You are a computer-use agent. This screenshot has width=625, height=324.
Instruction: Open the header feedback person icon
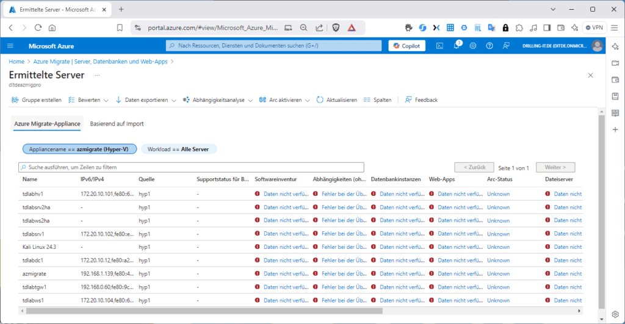(506, 46)
